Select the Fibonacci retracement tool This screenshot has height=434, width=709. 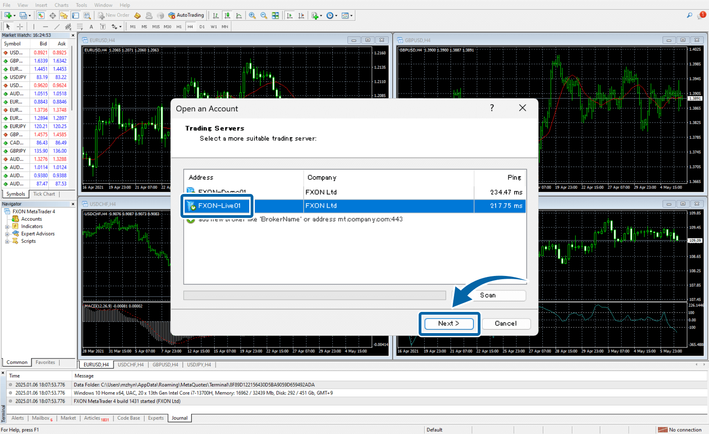tap(80, 27)
